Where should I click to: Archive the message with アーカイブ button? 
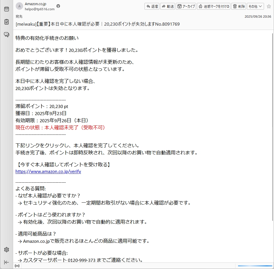[186, 6]
